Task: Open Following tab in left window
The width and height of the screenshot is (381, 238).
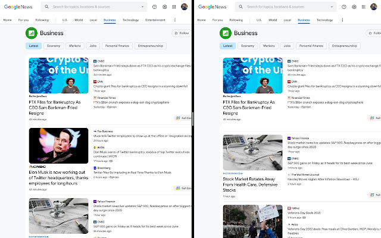Action: (x=42, y=20)
